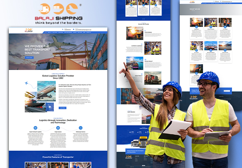The height and width of the screenshot is (168, 242).
Task: Click slider dots under cards in middle mockup
Action: coord(144,19)
